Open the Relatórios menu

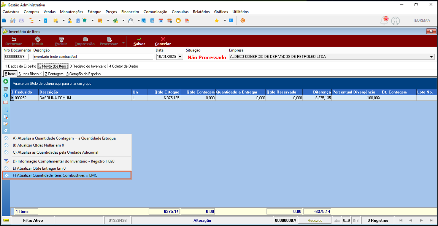(201, 12)
